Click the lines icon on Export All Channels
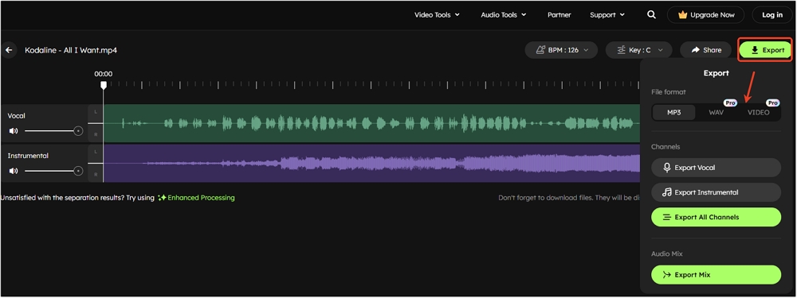 coord(667,218)
